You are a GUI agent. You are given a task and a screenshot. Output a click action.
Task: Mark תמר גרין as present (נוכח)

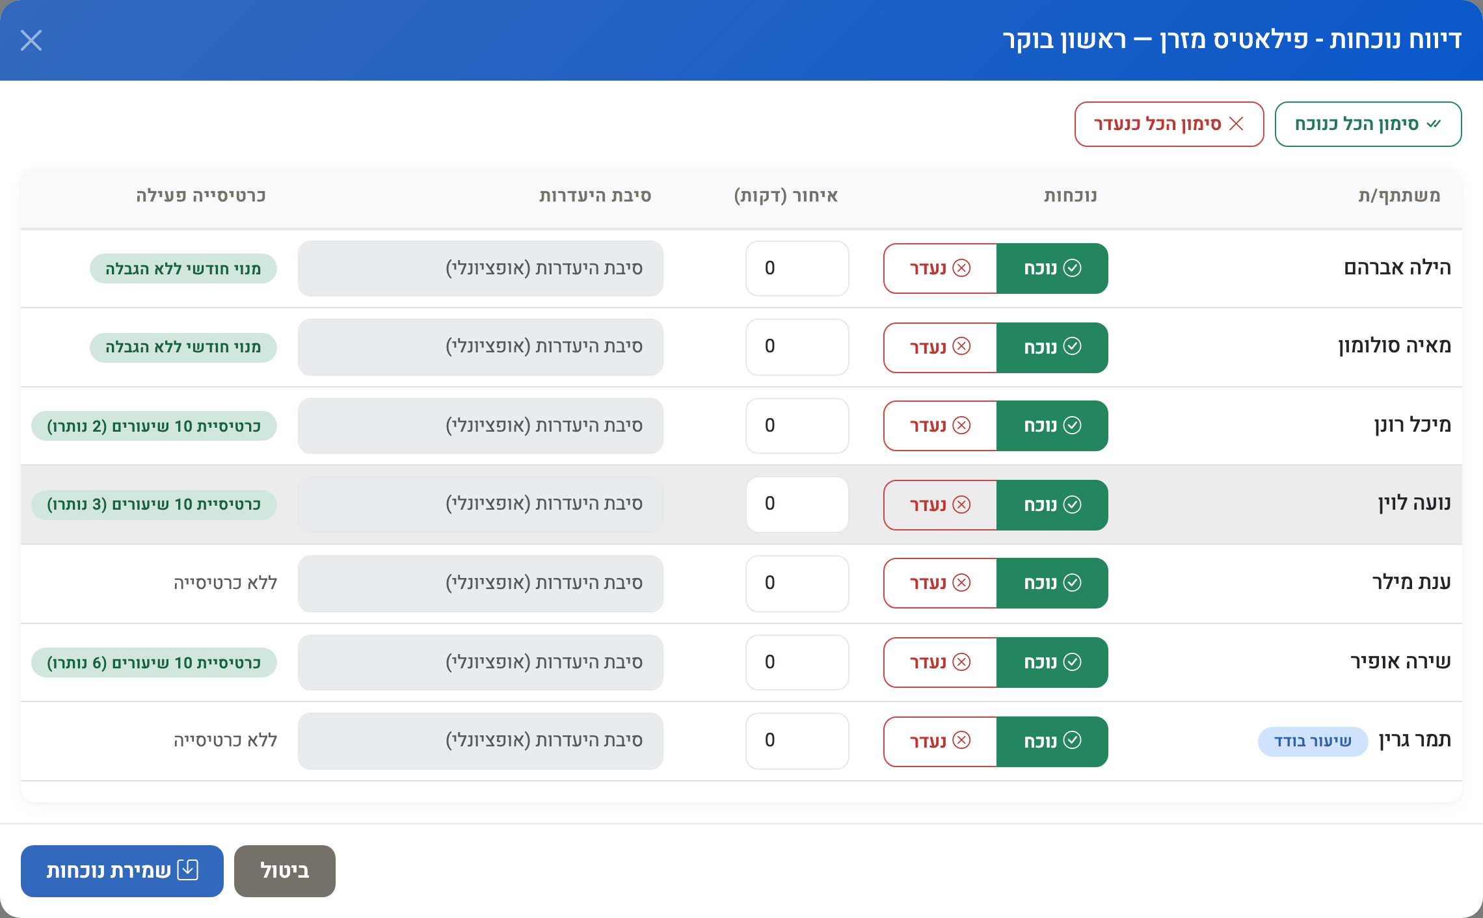[1052, 742]
